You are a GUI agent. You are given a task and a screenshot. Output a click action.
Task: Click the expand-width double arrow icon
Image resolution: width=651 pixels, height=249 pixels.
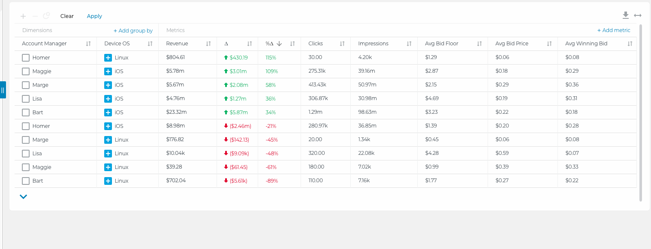pyautogui.click(x=638, y=15)
